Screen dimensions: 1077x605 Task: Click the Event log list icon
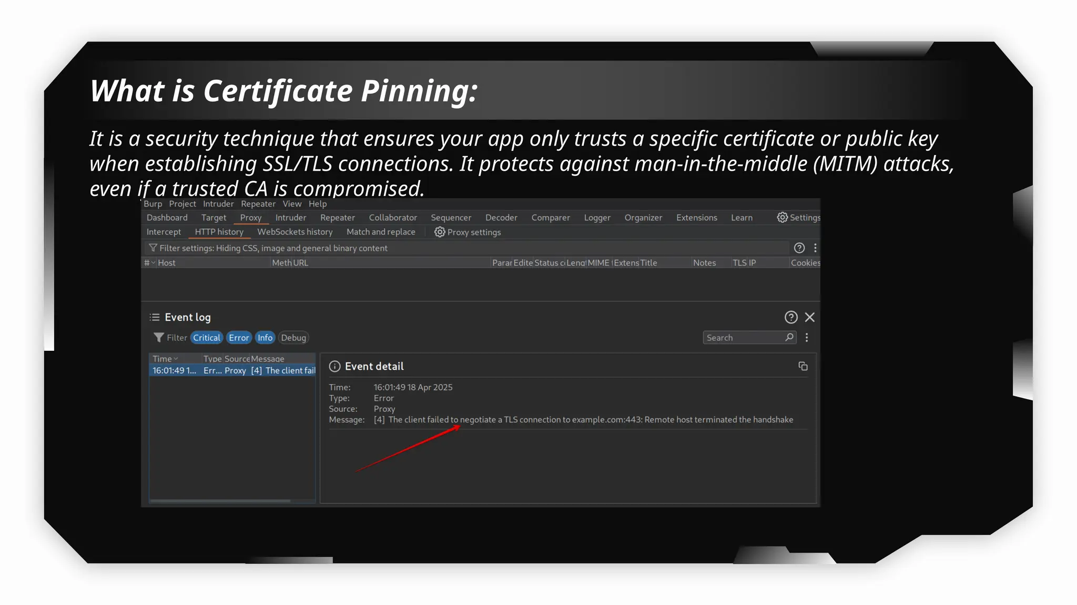pos(155,317)
